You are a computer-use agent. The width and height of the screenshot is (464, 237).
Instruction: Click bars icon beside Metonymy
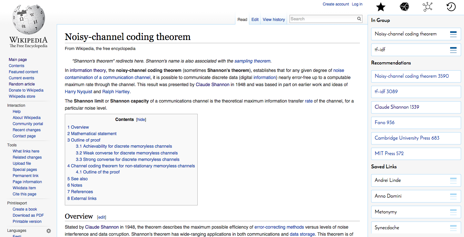pyautogui.click(x=453, y=212)
